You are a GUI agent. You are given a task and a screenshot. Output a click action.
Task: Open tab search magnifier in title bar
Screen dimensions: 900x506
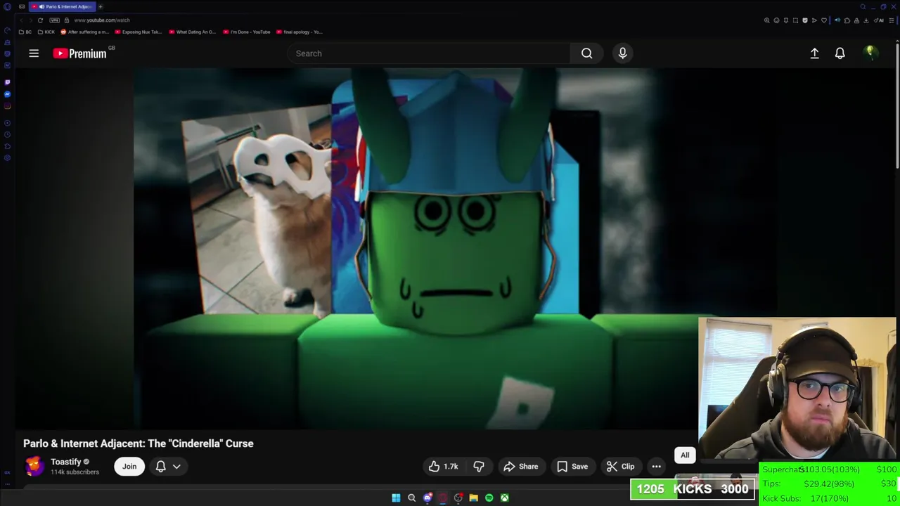pos(863,6)
